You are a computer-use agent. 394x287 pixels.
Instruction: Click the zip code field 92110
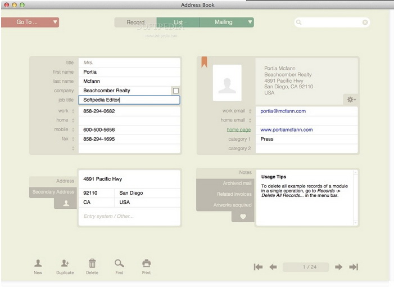(97, 193)
